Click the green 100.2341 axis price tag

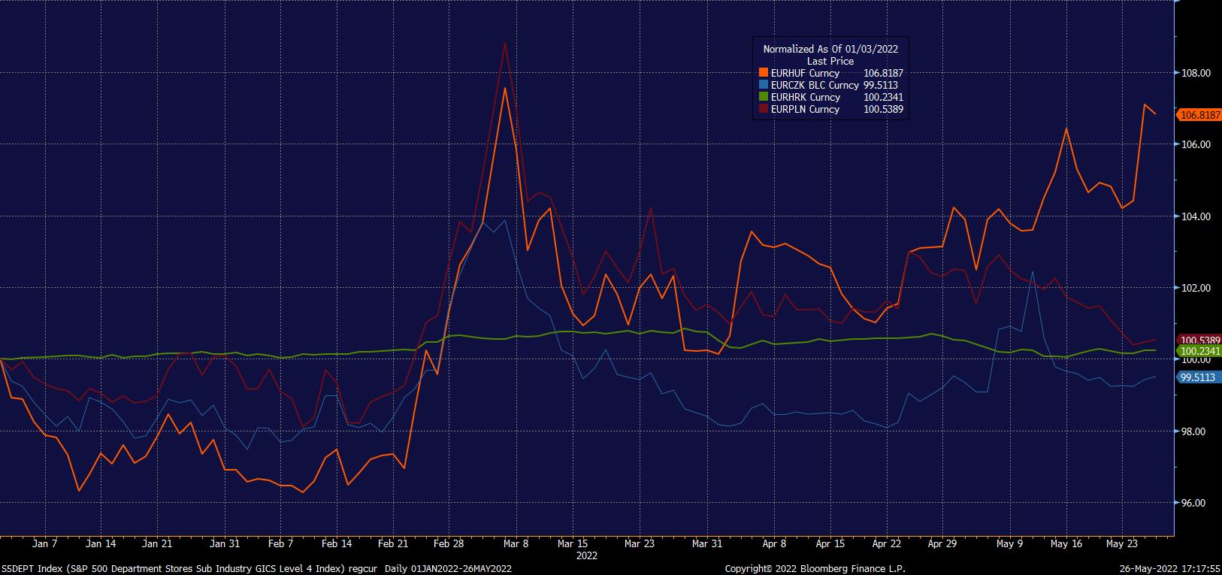(x=1198, y=351)
